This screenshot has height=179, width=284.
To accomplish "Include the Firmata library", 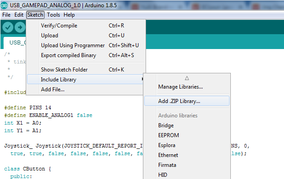I will [x=187, y=165].
